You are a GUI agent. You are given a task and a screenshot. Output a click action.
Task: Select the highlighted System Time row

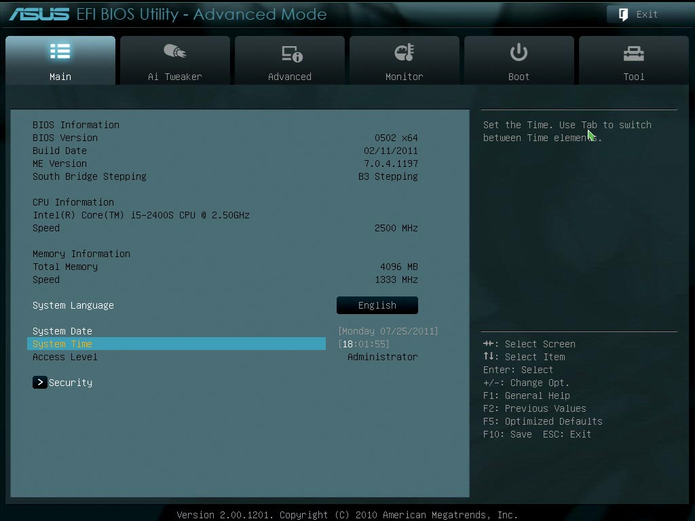pos(176,344)
